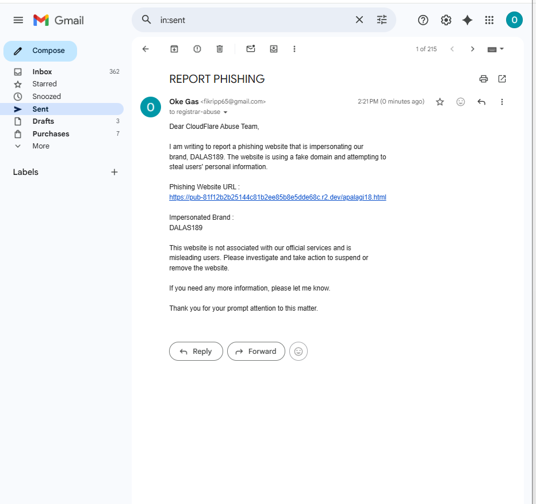Show search options filter icon
The image size is (536, 504).
382,20
